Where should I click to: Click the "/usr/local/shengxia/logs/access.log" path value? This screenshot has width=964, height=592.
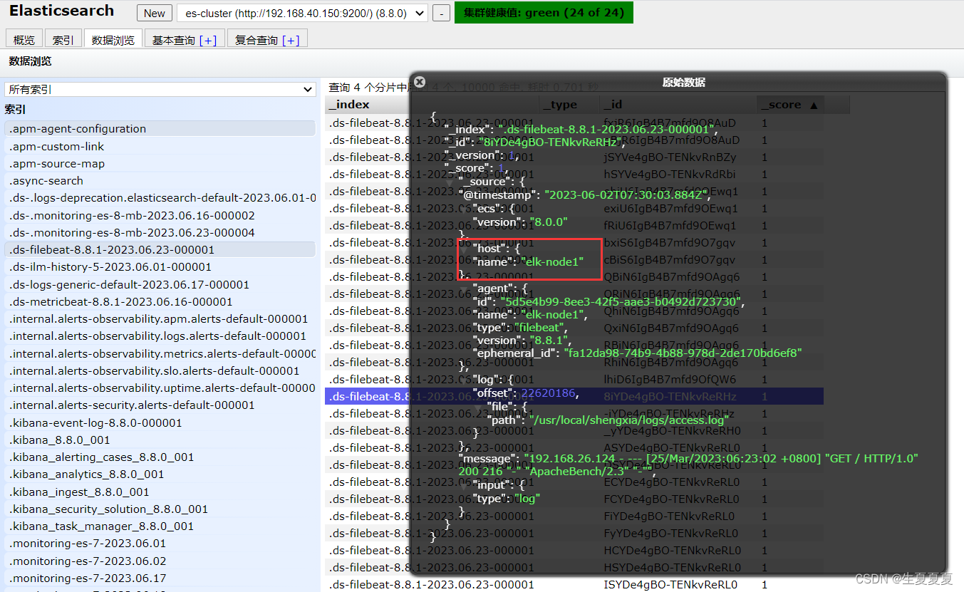[x=628, y=420]
